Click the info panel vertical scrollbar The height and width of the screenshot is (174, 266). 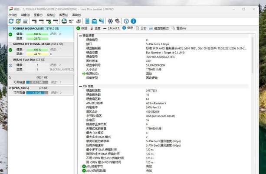(253, 55)
